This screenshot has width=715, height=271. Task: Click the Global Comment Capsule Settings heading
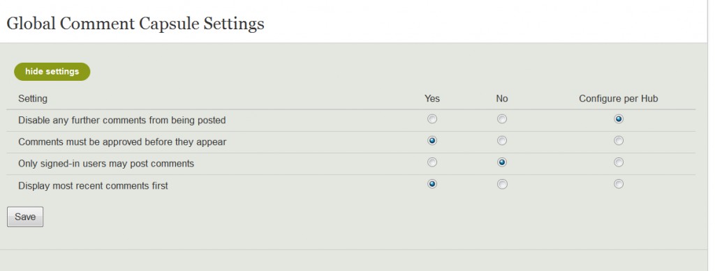(135, 24)
